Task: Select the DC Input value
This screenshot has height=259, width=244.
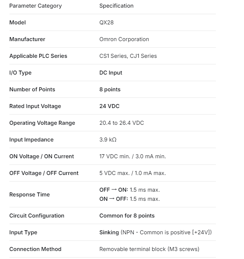Action: (111, 73)
